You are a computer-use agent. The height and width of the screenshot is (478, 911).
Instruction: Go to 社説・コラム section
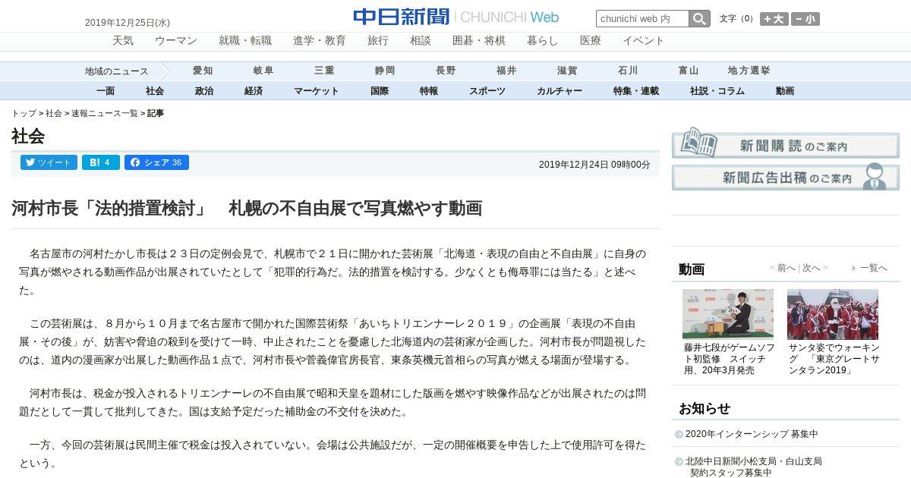coord(717,91)
